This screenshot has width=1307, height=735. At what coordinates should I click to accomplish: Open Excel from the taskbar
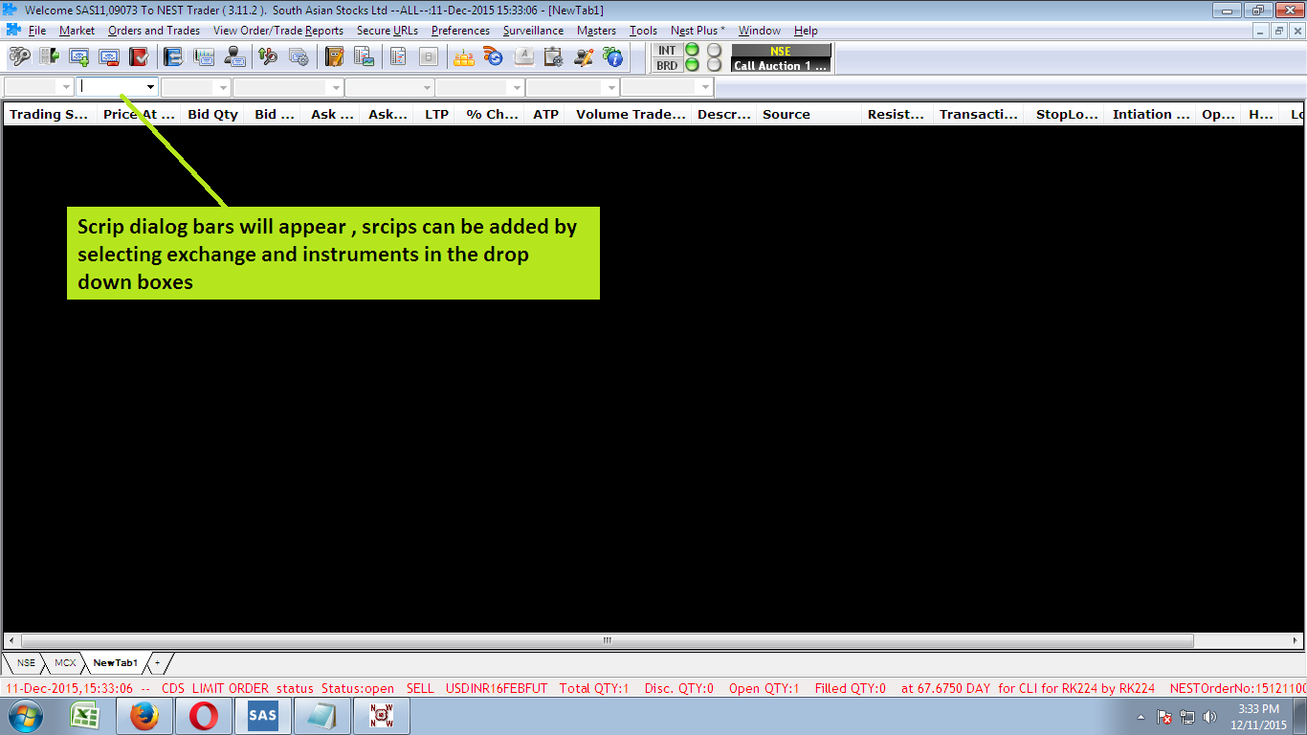coord(87,716)
